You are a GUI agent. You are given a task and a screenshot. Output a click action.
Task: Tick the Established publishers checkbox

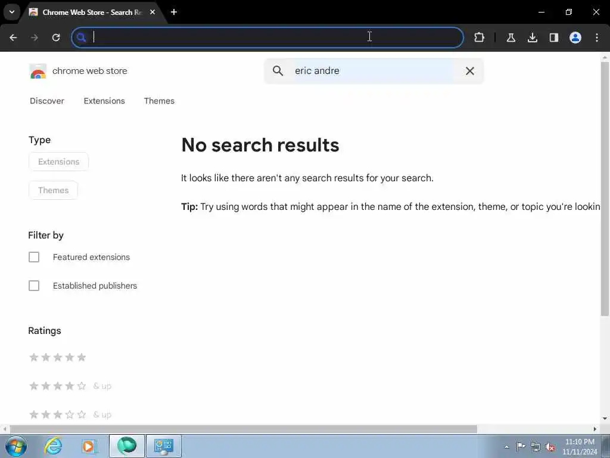pos(34,286)
